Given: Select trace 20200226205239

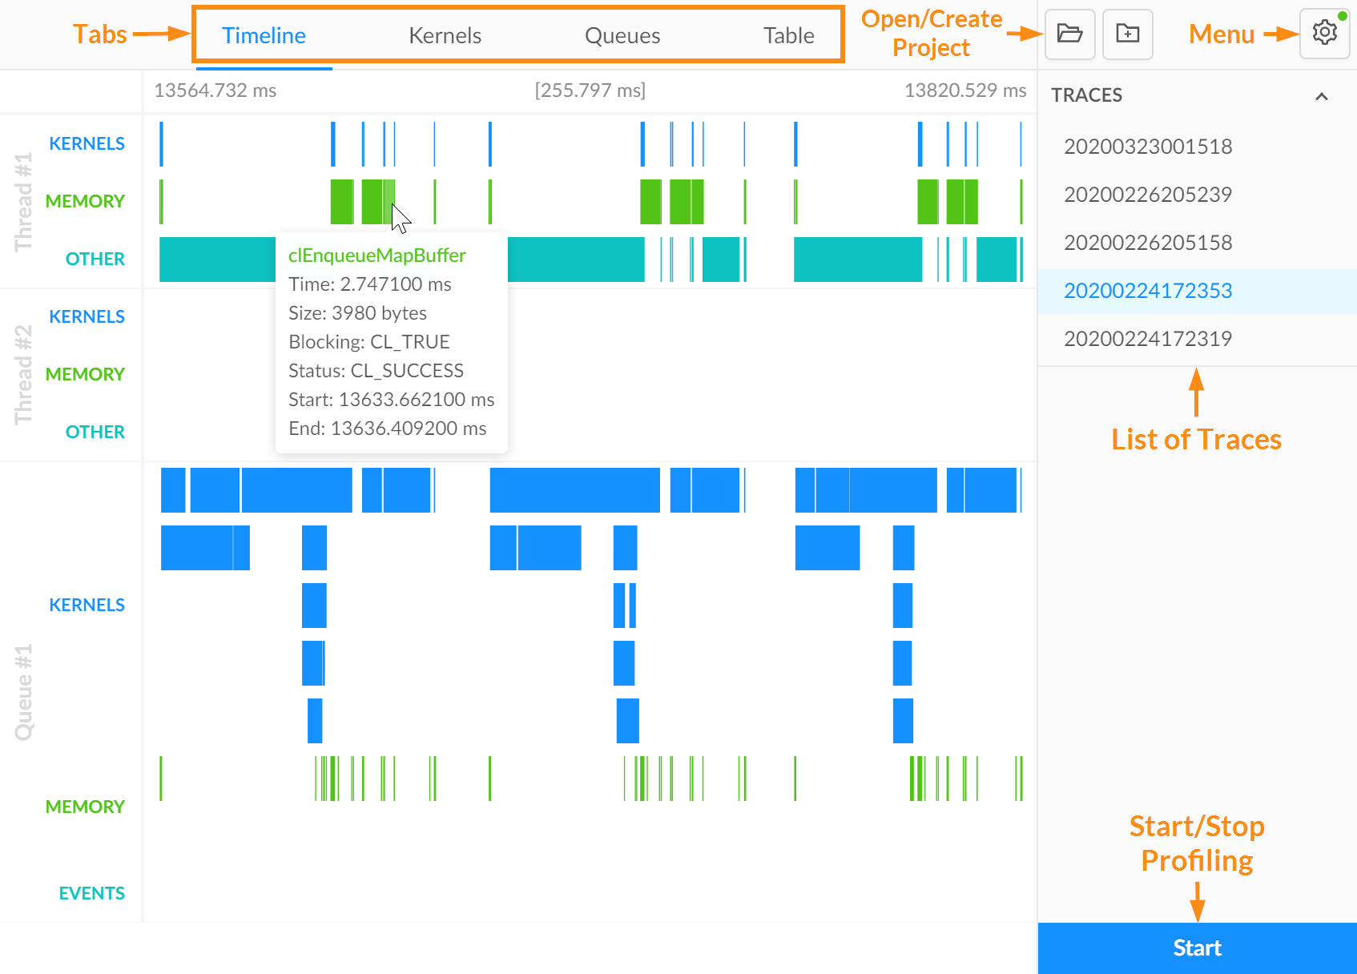Looking at the screenshot, I should point(1198,195).
